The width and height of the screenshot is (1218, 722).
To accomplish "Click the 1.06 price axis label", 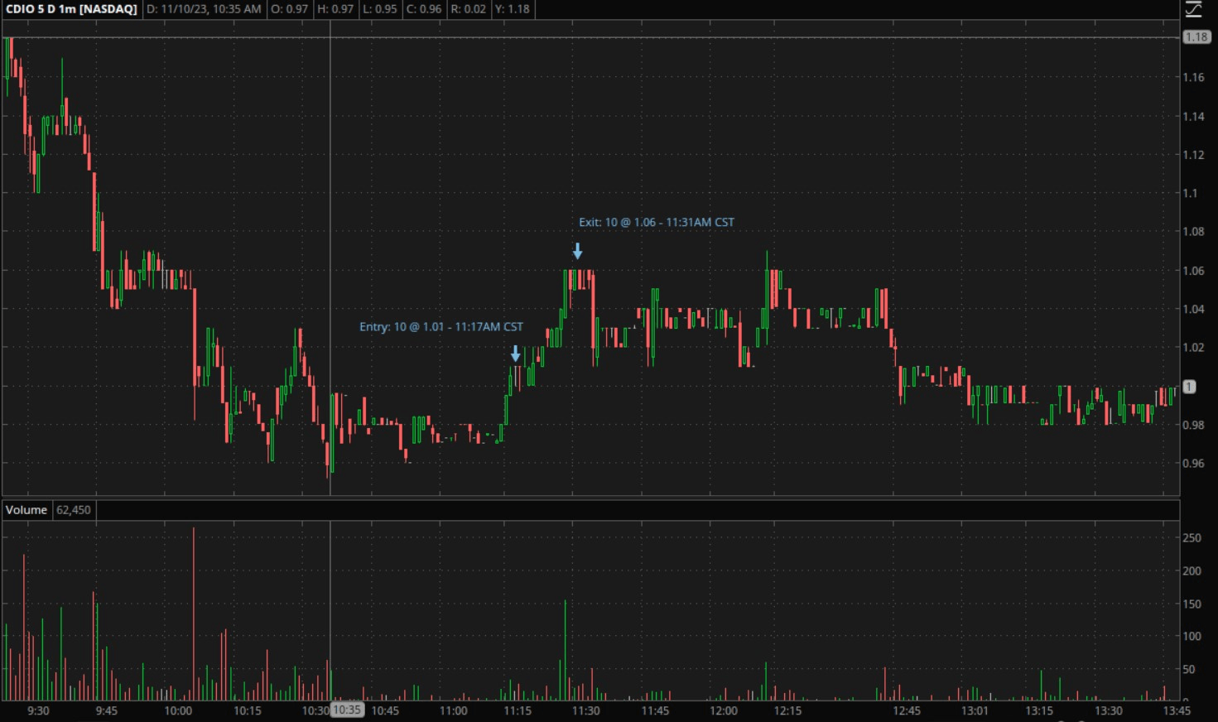I will click(1194, 271).
